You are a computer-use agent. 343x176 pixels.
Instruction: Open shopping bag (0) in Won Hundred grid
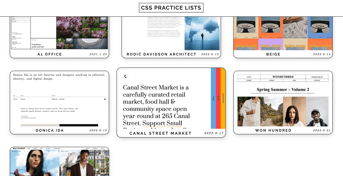317,77
